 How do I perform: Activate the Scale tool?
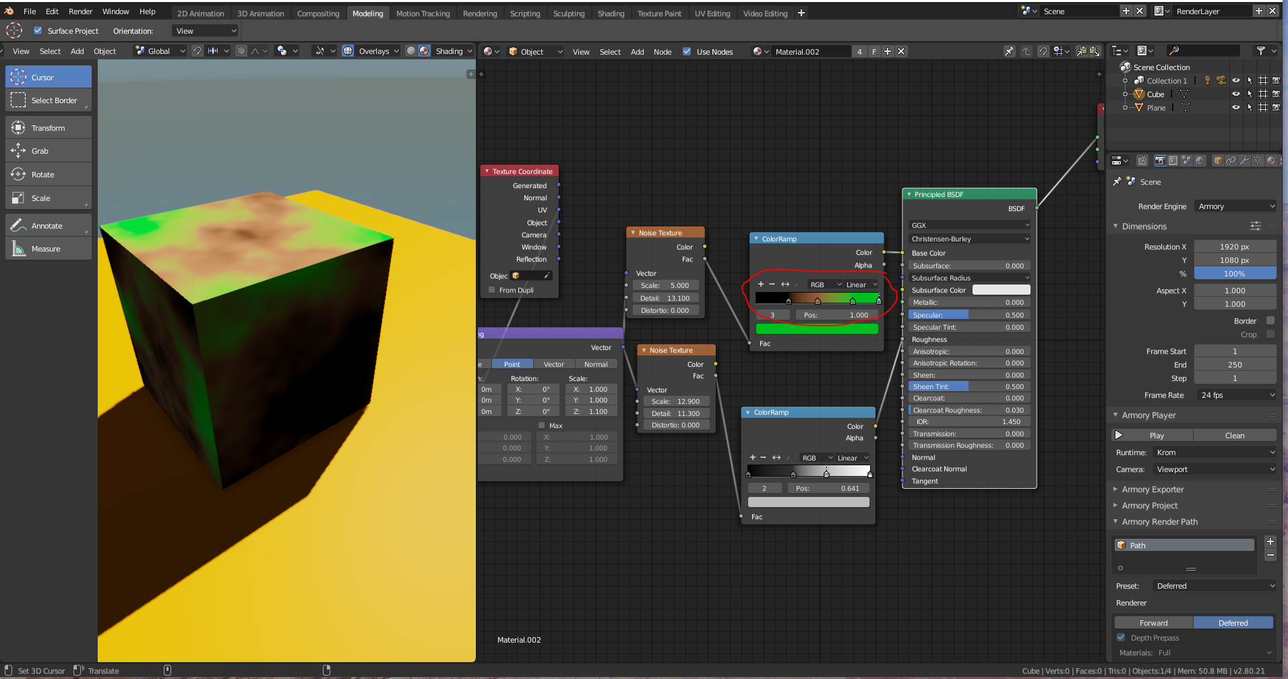[49, 198]
